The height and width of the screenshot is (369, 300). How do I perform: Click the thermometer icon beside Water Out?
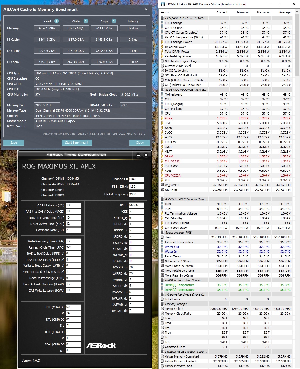162,247
